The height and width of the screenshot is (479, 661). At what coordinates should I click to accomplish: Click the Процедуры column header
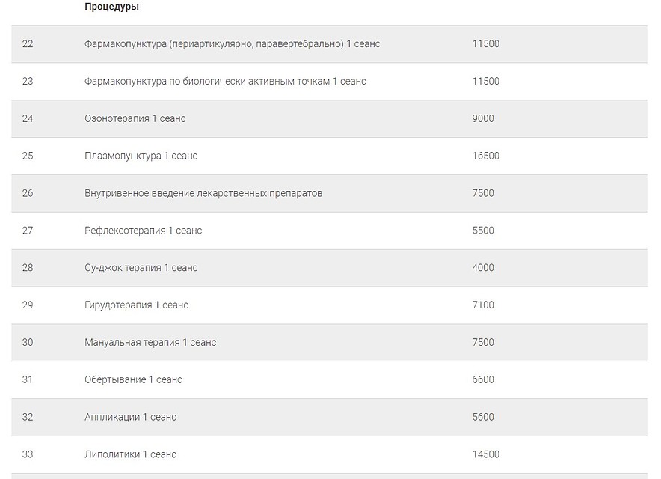[111, 7]
